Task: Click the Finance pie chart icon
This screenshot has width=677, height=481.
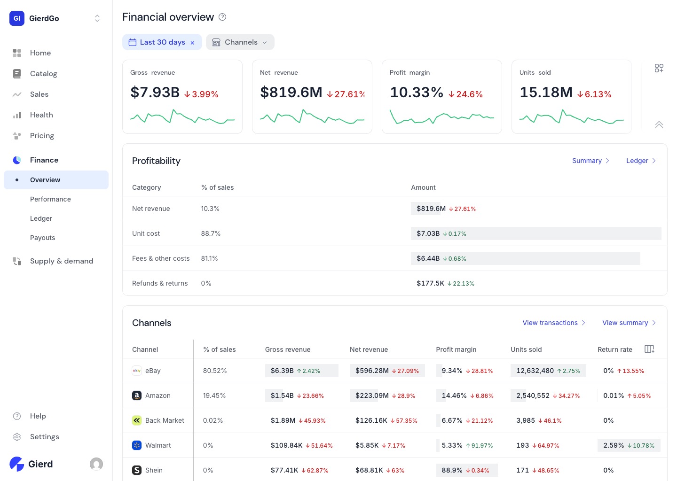Action: [17, 160]
